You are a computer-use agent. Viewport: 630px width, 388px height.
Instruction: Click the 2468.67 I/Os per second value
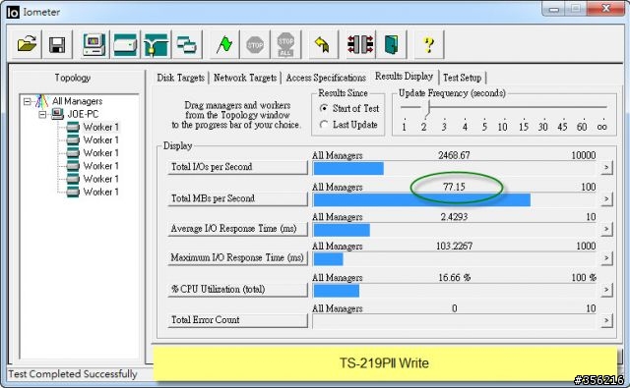(454, 155)
